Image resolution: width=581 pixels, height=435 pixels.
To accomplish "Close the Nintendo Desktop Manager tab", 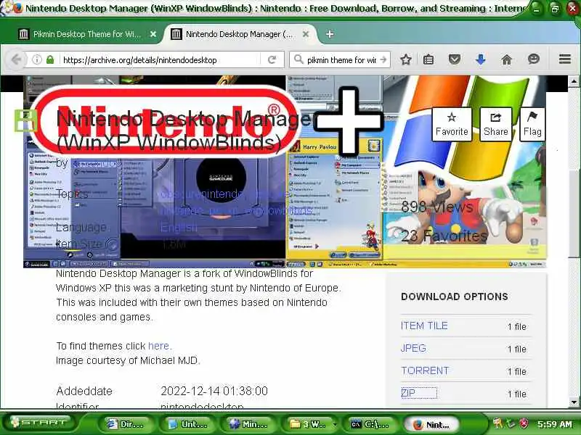I will (306, 34).
